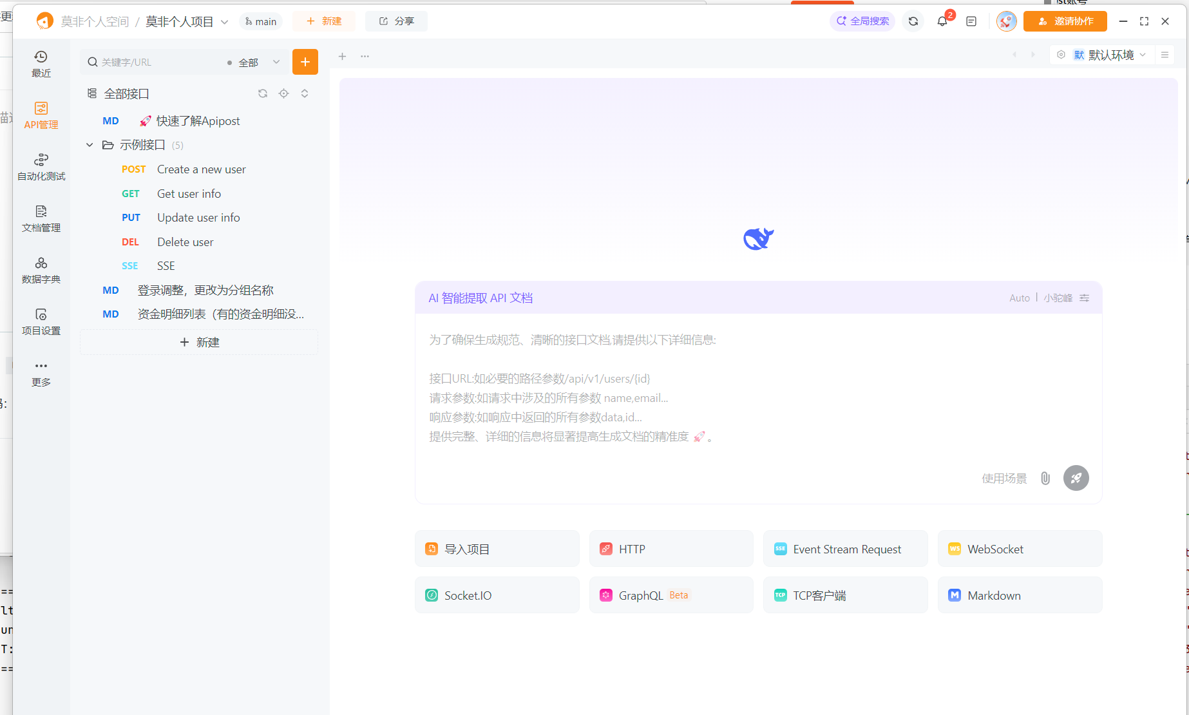Click the locate-target icon beside 全部接口
Image resolution: width=1189 pixels, height=715 pixels.
point(283,93)
